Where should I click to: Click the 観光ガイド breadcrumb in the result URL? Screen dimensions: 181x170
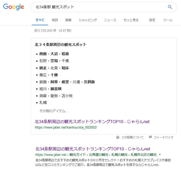tap(77, 155)
